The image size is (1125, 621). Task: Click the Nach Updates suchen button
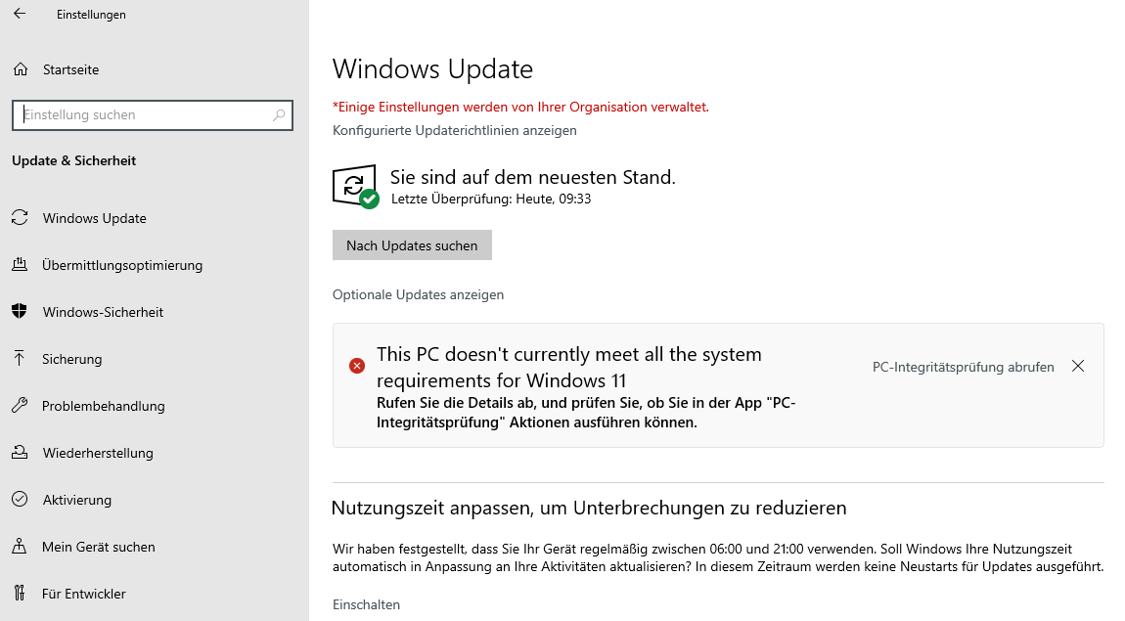click(x=412, y=245)
